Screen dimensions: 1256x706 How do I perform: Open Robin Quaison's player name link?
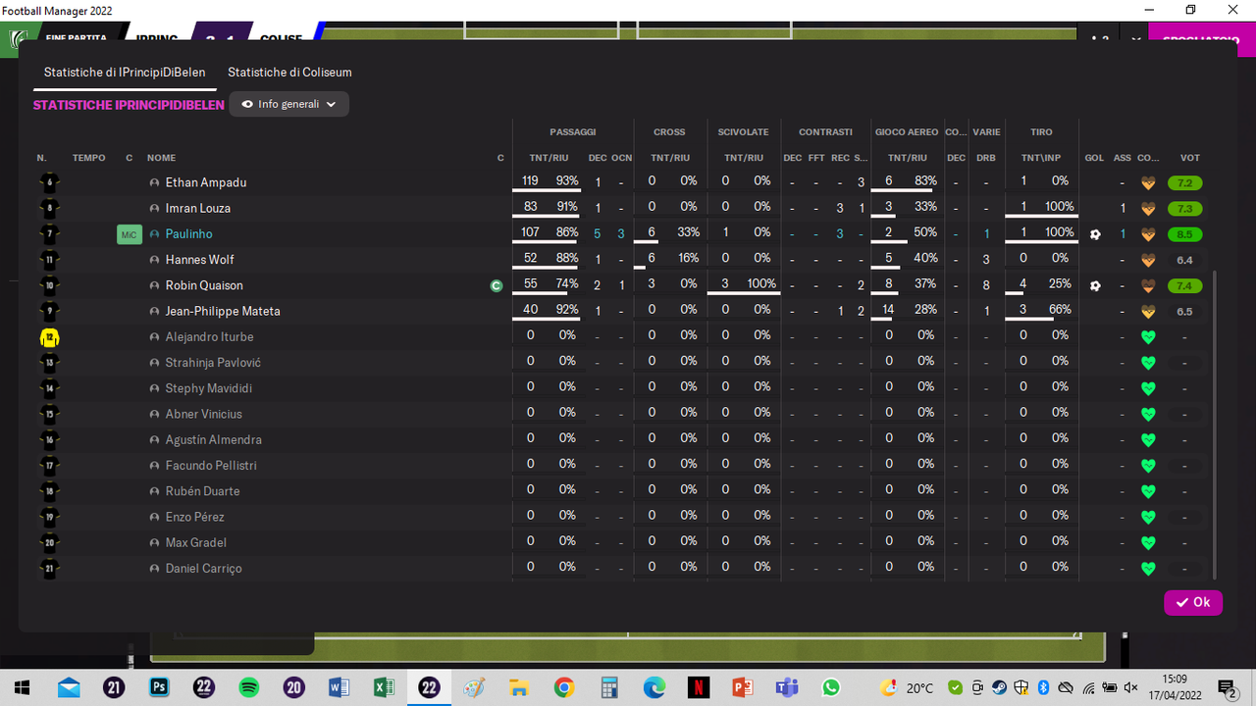tap(204, 285)
